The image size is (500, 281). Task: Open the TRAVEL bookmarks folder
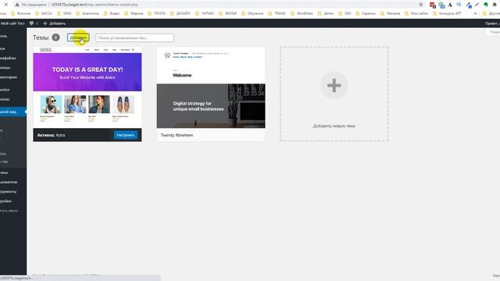tap(277, 13)
